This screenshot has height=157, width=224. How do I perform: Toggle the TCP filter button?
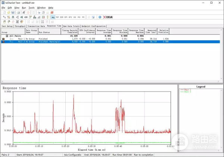58,17
